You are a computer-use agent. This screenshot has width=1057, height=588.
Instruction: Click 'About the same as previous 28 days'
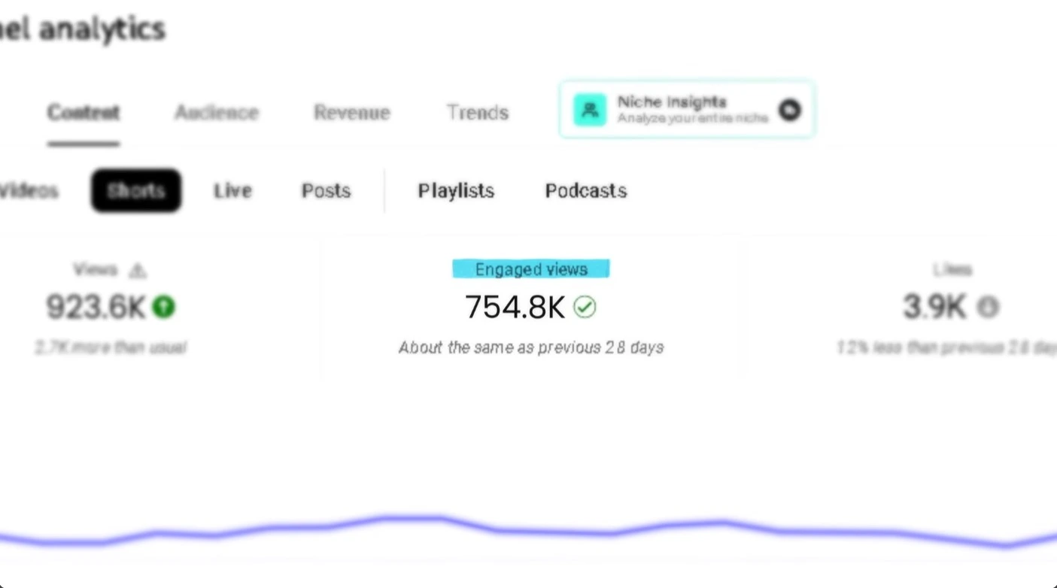[531, 347]
